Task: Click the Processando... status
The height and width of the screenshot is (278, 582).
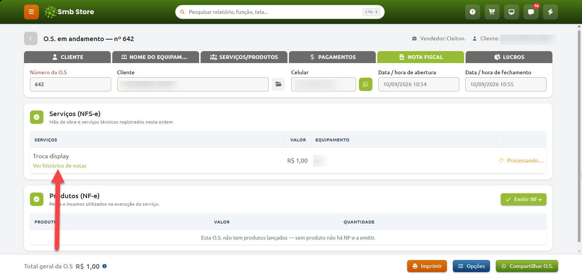Action: [x=521, y=160]
